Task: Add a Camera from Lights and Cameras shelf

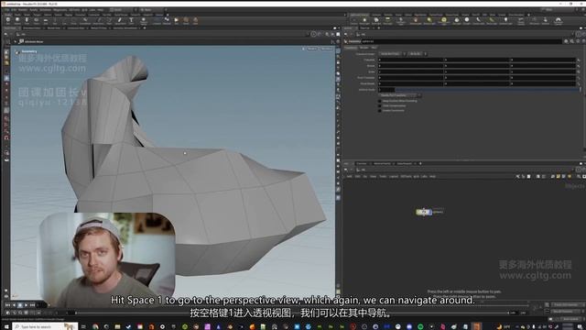Action: click(x=354, y=20)
